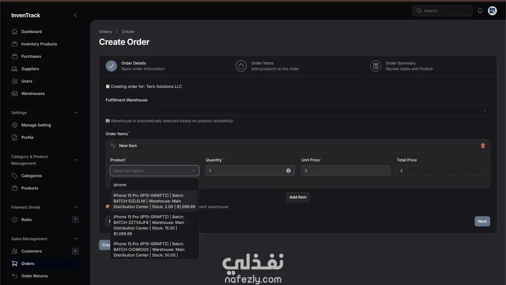Click the Purchases icon in the sidebar

(15, 56)
